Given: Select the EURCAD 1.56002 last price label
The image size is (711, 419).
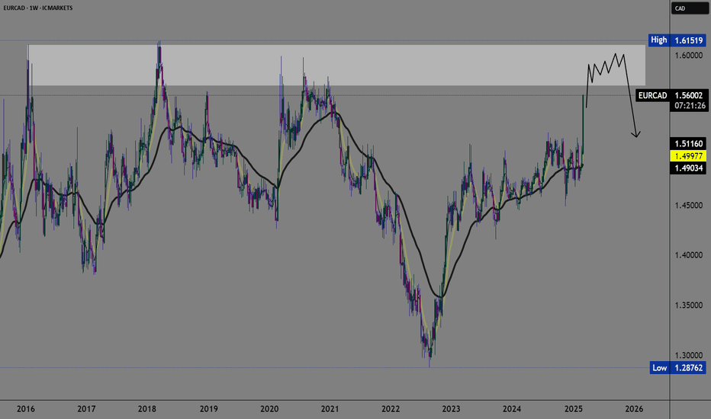Looking at the screenshot, I should (671, 95).
